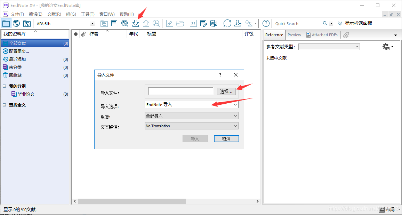The image size is (402, 215).
Task: Click the Import down-arrow toolbar icon
Action: [x=135, y=23]
